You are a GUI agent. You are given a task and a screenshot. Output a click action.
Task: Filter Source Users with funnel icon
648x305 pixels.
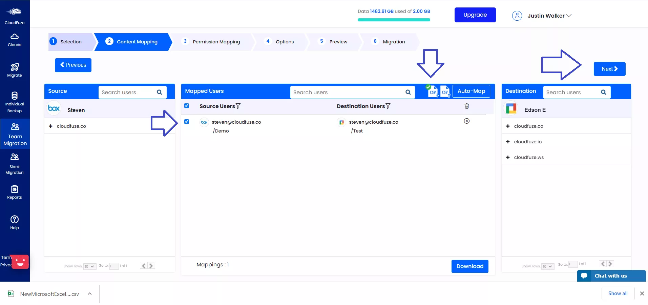[x=238, y=106]
